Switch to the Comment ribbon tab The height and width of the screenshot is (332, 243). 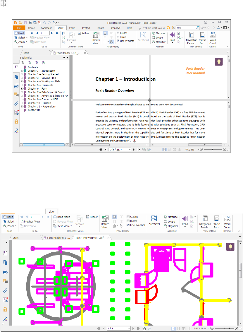(x=46, y=28)
